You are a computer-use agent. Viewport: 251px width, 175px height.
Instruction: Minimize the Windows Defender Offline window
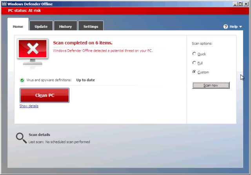point(235,4)
